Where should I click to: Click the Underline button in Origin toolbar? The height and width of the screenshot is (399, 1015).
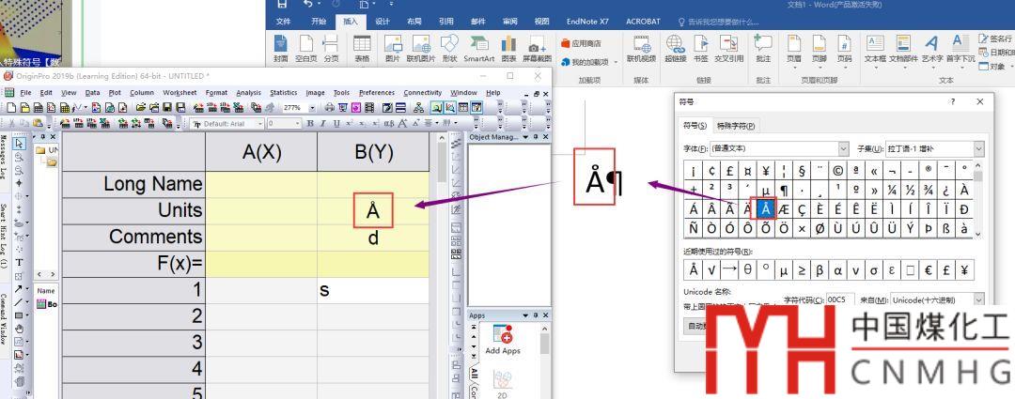pos(335,123)
